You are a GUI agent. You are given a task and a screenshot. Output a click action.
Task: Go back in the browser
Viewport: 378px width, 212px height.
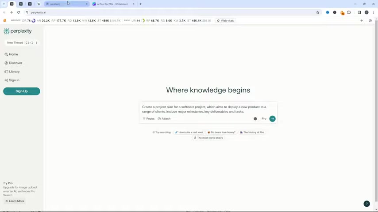point(4,12)
